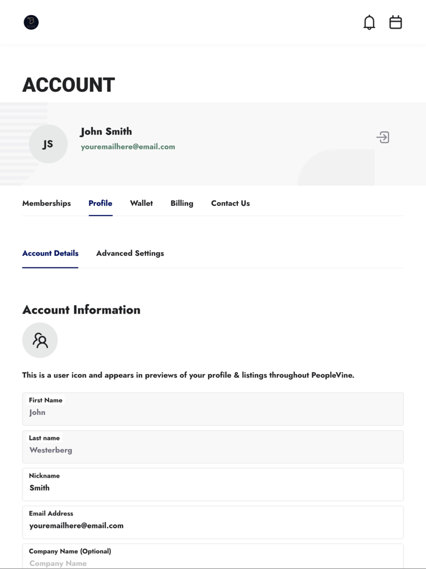The image size is (426, 569).
Task: Open the notifications bell
Action: click(369, 23)
